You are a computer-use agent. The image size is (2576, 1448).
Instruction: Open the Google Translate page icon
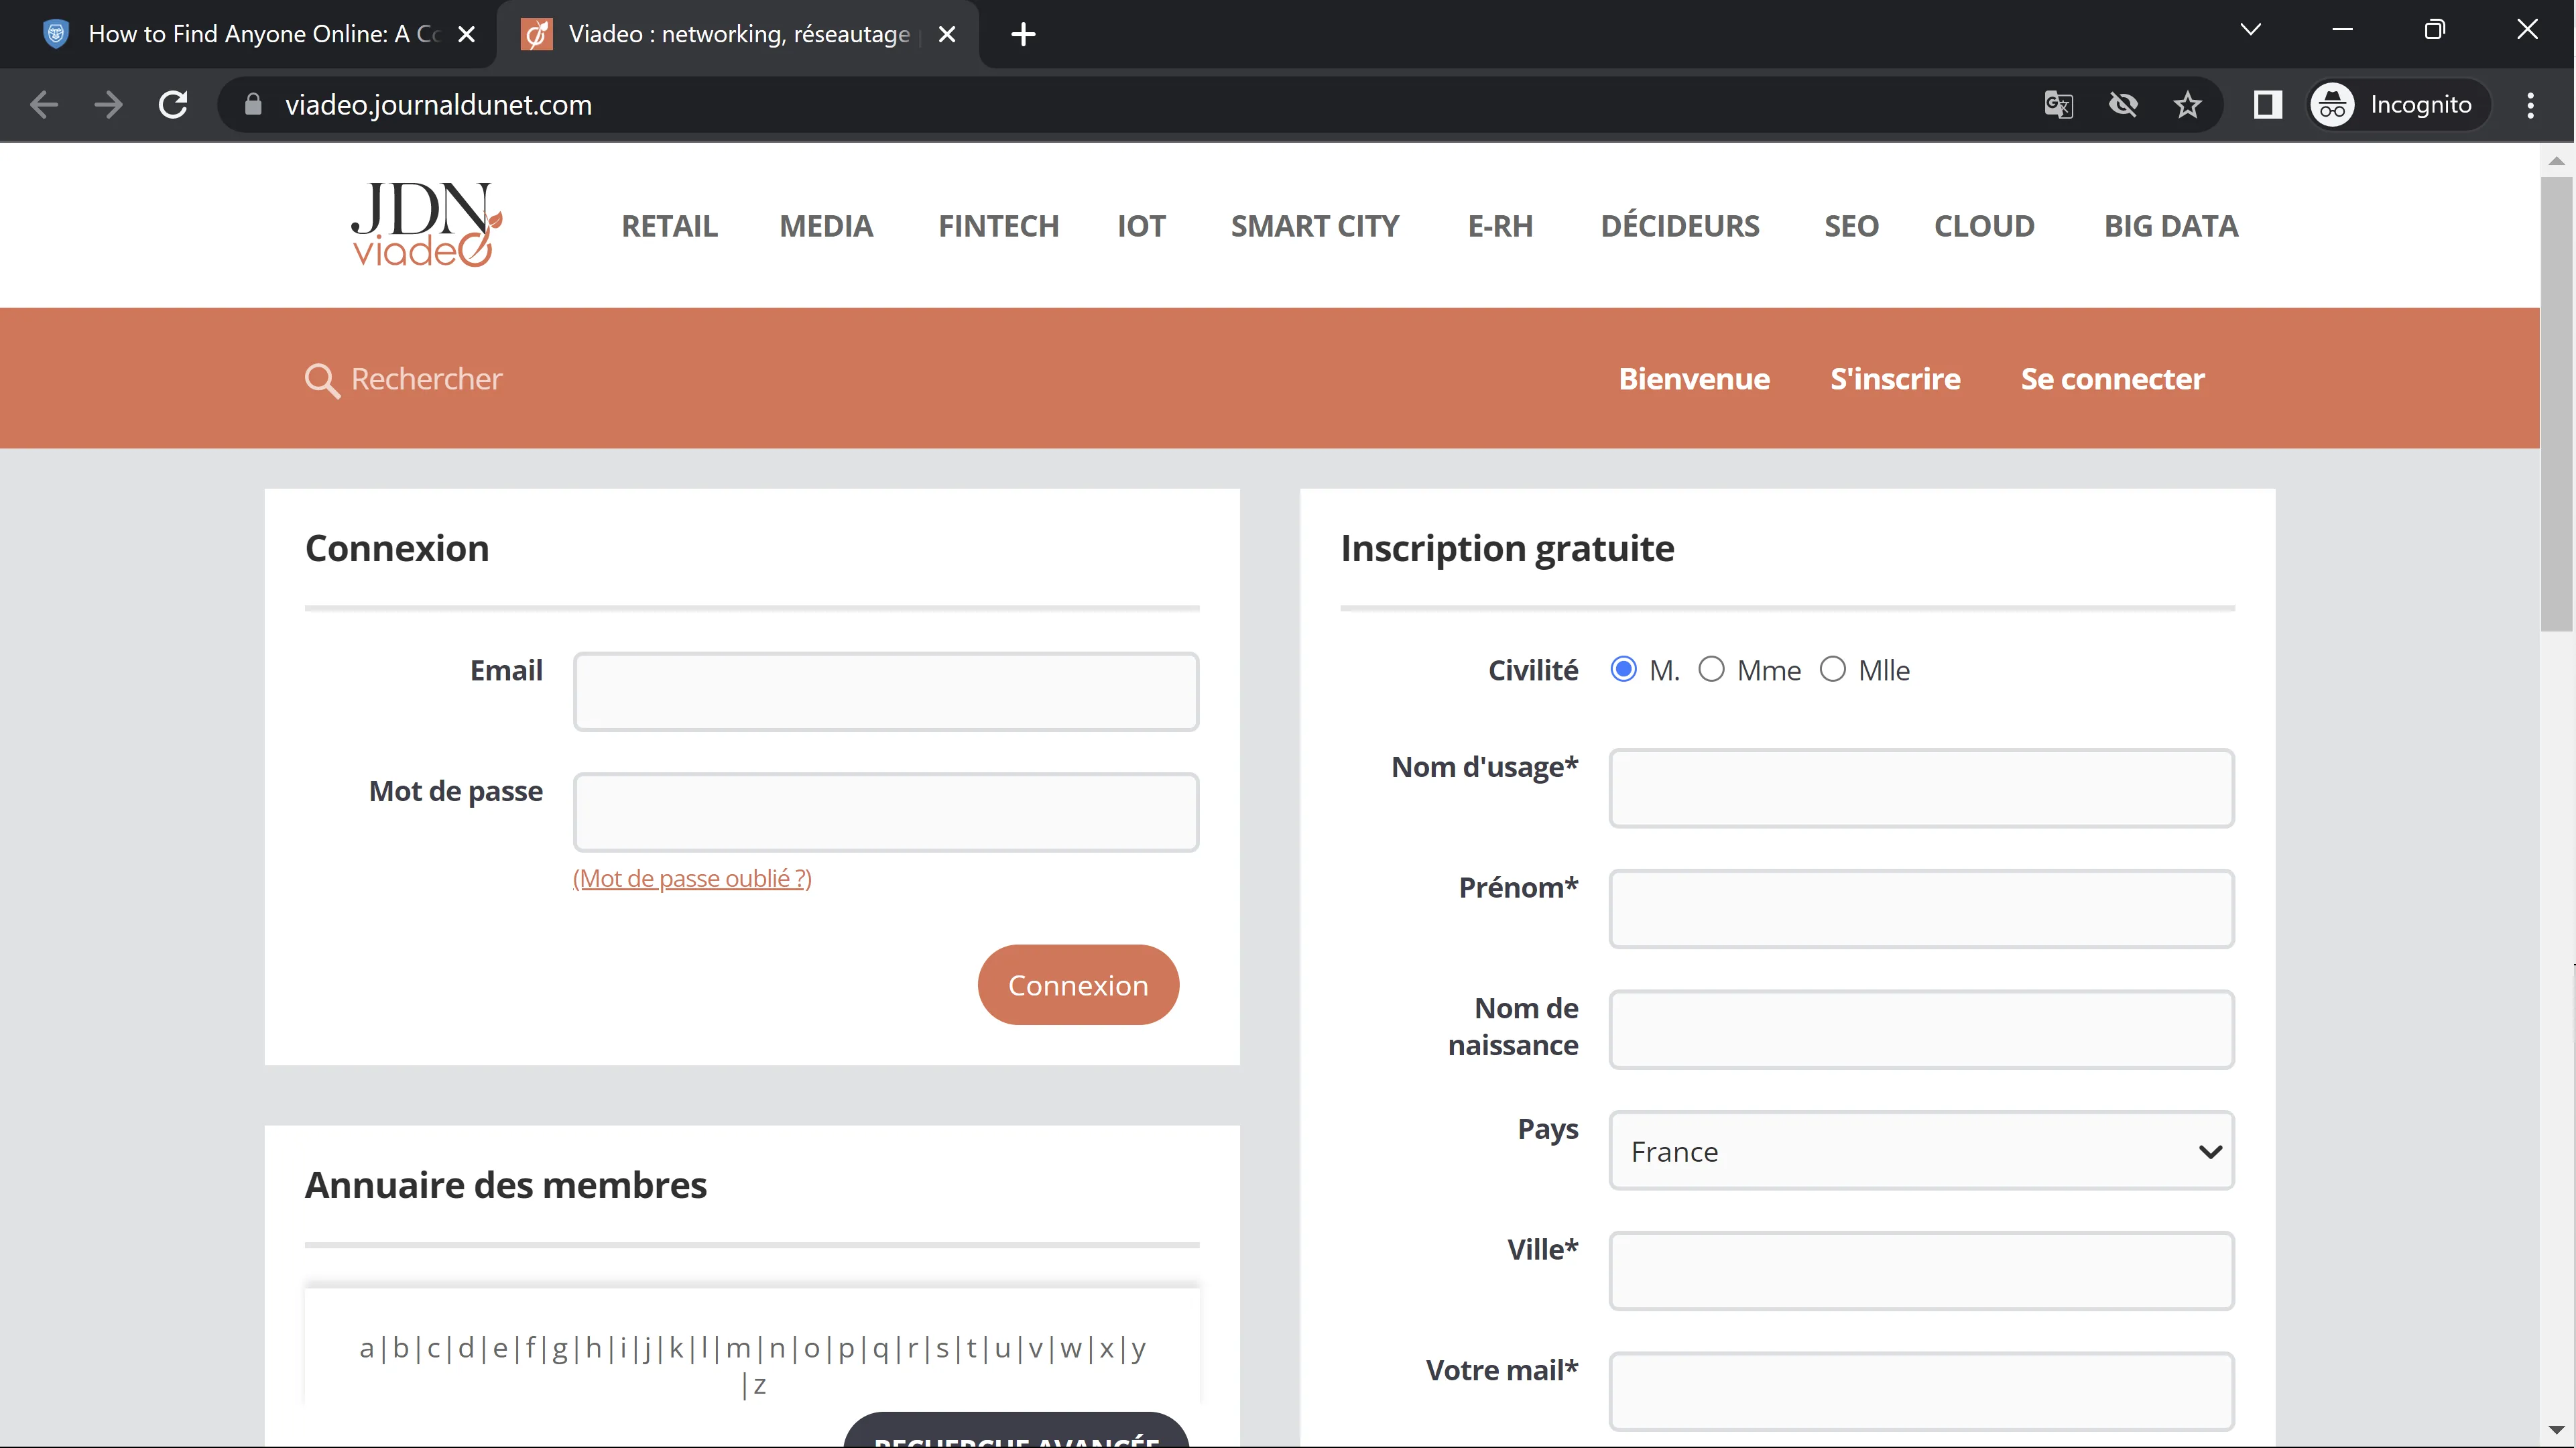tap(2058, 105)
